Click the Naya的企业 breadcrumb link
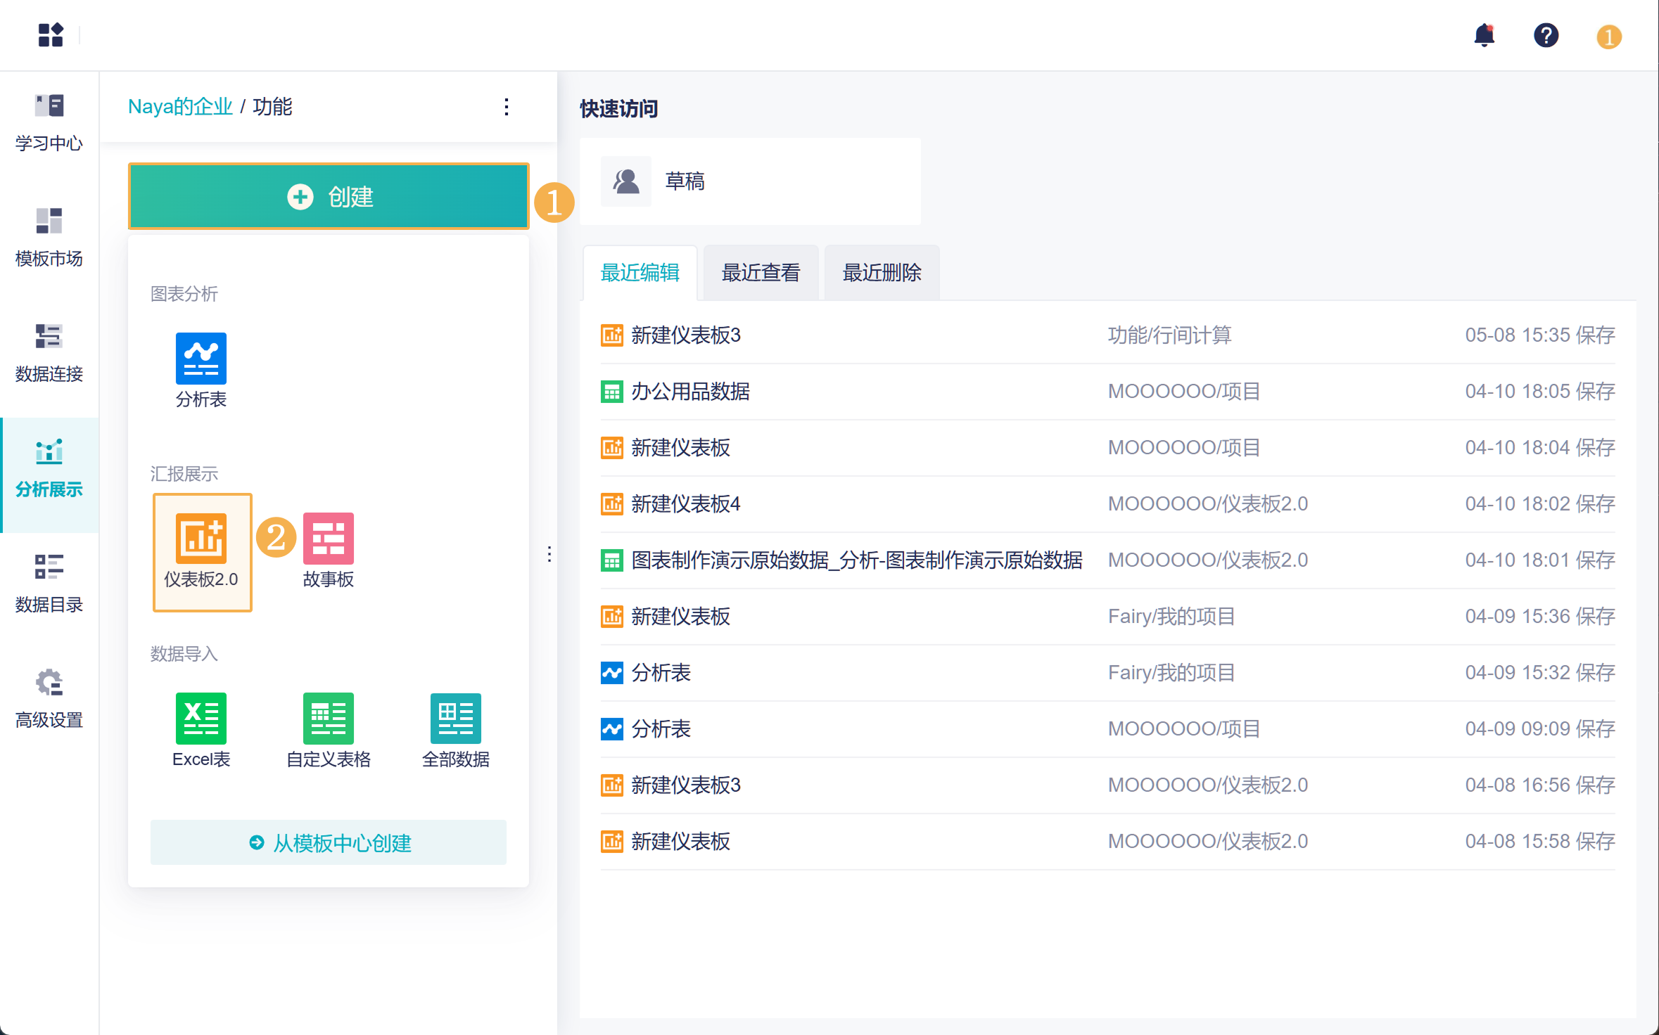This screenshot has width=1659, height=1035. [x=180, y=107]
